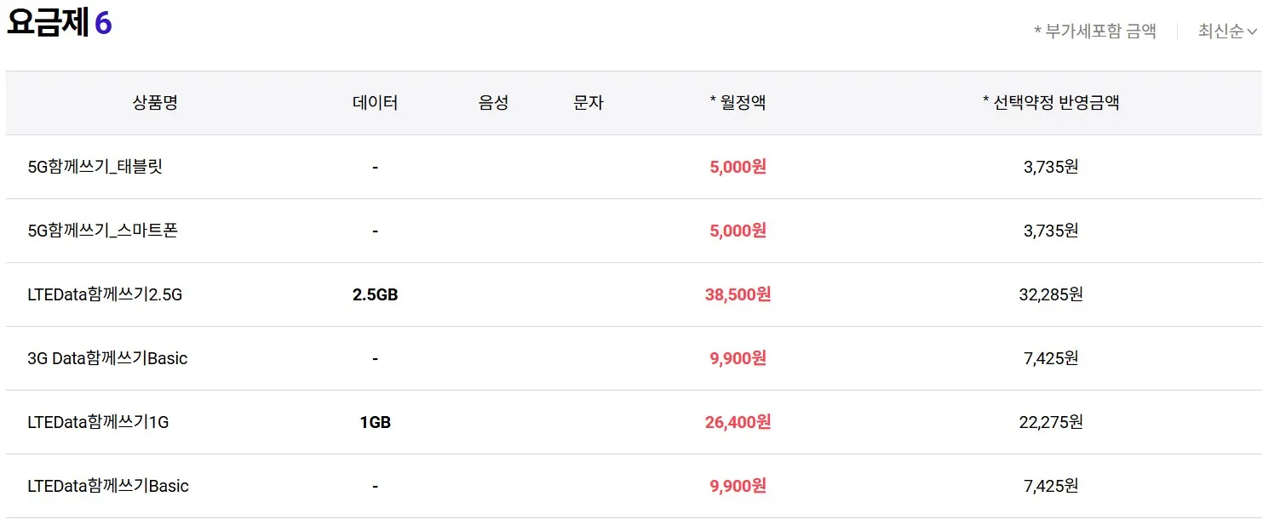Click the 38,500원 monthly price

point(736,294)
